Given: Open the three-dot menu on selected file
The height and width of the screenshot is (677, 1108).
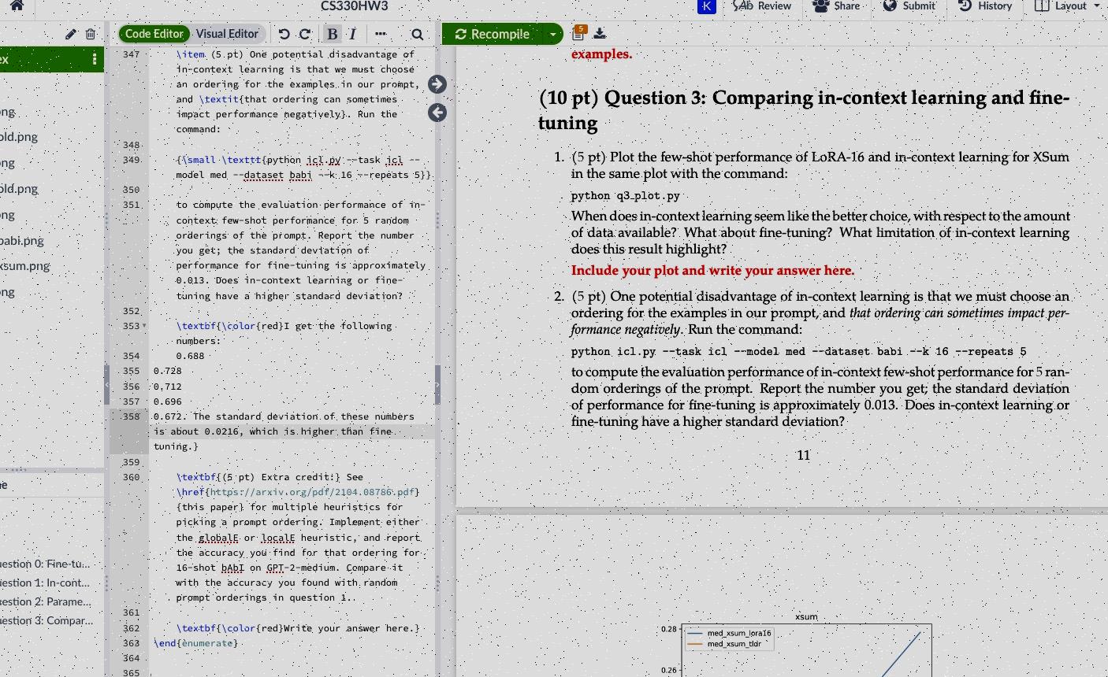Looking at the screenshot, I should pos(95,59).
